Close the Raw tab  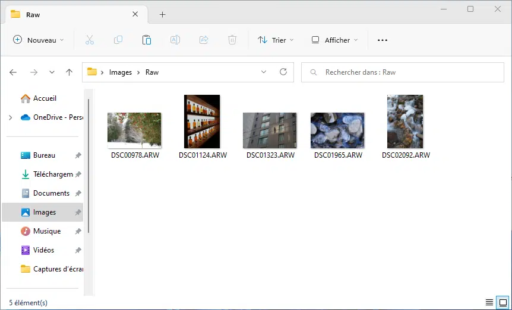tap(135, 14)
